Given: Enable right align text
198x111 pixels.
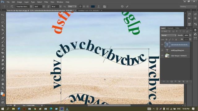Looking at the screenshot, I should coord(88,6).
